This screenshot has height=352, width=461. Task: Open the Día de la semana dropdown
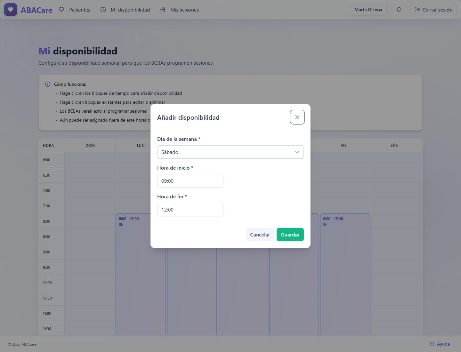230,152
